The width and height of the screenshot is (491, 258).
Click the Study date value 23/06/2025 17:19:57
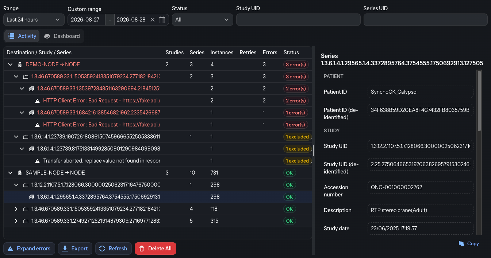pyautogui.click(x=420, y=228)
